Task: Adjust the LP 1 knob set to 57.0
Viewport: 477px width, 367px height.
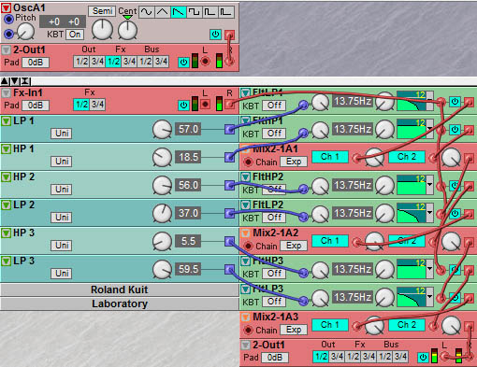Action: (162, 130)
